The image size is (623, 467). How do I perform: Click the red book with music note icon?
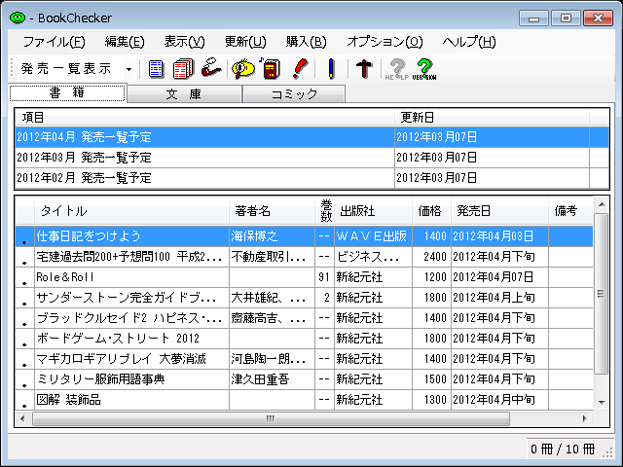[x=271, y=68]
